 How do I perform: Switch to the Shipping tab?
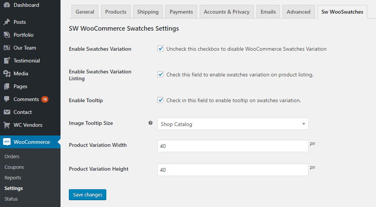coord(148,12)
